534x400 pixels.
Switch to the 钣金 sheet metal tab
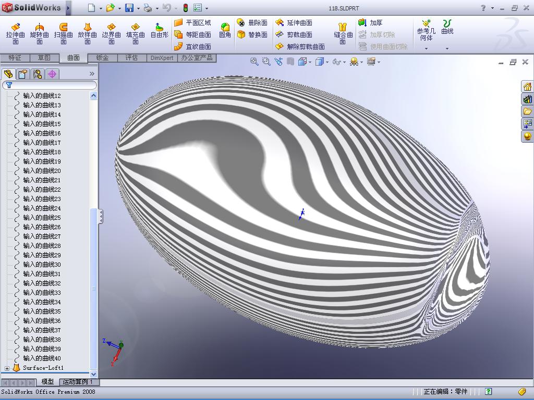[103, 58]
